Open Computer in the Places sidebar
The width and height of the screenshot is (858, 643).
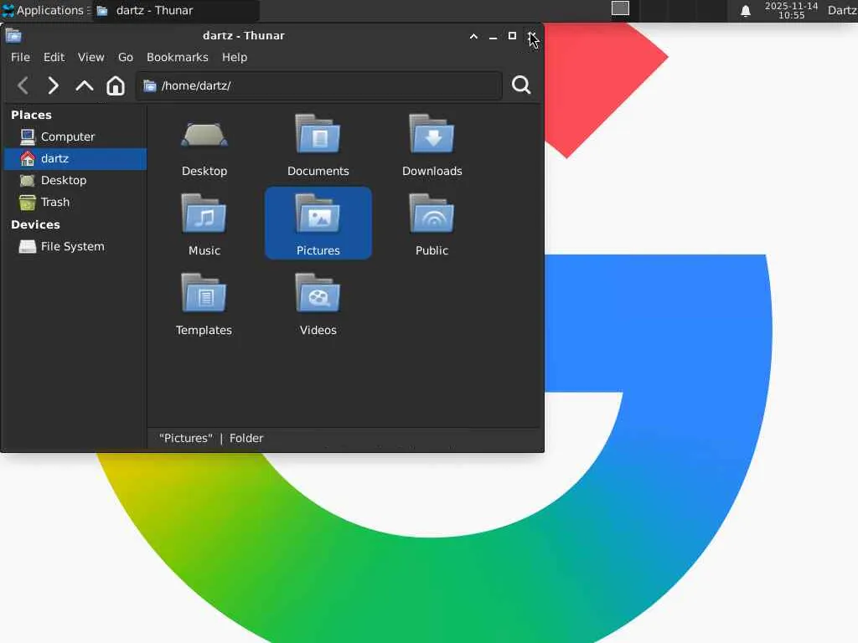tap(75, 136)
